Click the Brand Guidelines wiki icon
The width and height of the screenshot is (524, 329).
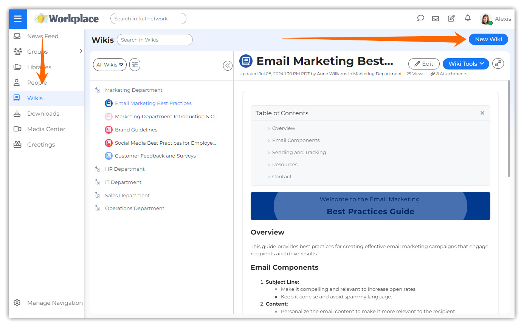109,130
